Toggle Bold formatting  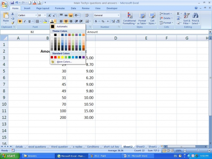point(20,21)
